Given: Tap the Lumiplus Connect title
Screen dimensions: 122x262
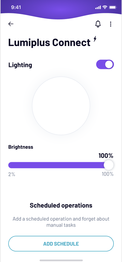Looking at the screenshot, I should (49, 43).
